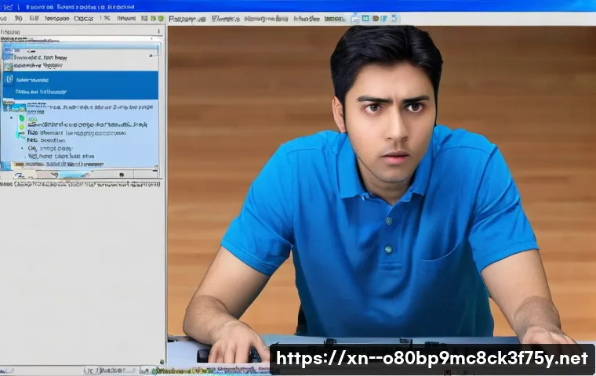The width and height of the screenshot is (596, 376).
Task: Click the icon at the top of the list panel
Action: click(x=8, y=49)
